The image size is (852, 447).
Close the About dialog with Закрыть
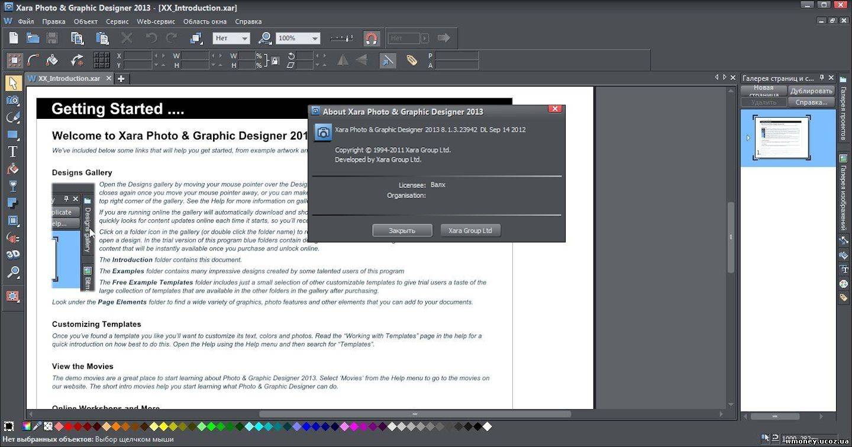pos(402,231)
